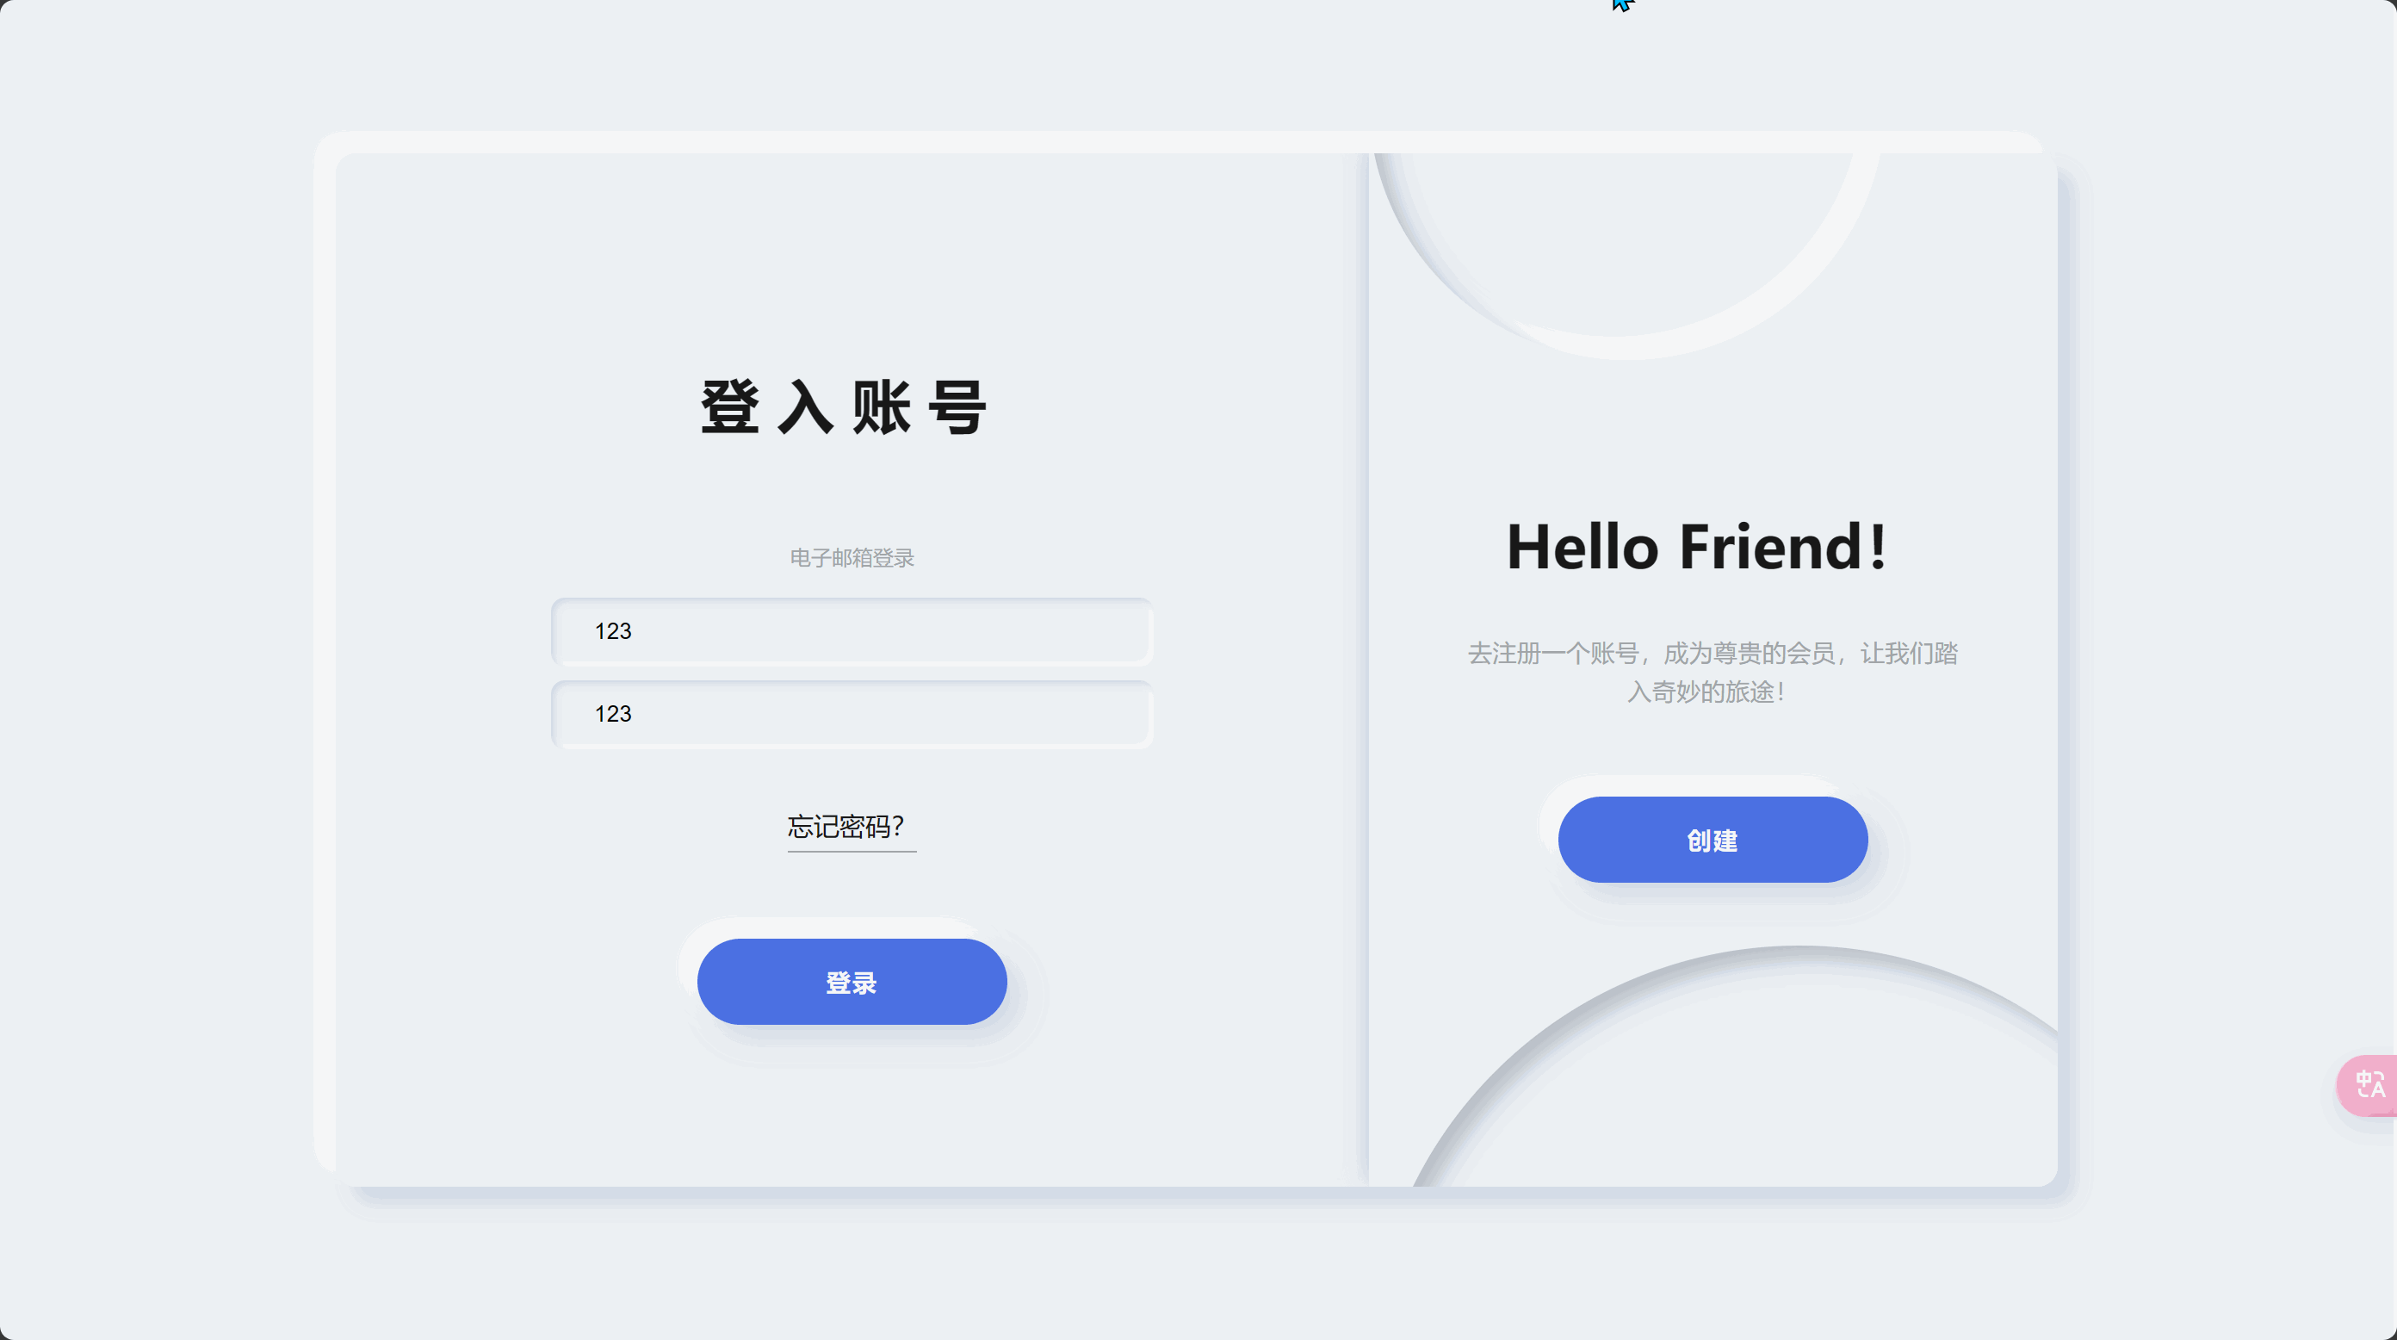Click the 登 character in the title
The image size is (2397, 1340).
coord(729,407)
